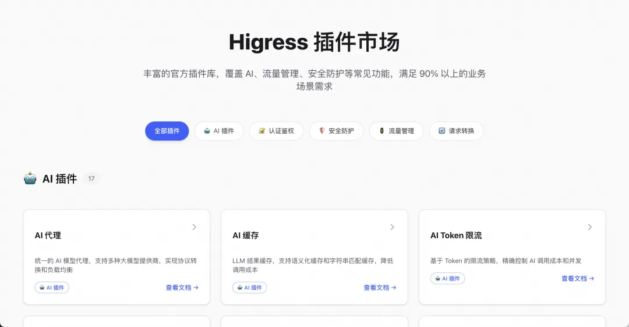Open chevron arrow on AI 缓存 card
This screenshot has height=327, width=629.
(392, 227)
